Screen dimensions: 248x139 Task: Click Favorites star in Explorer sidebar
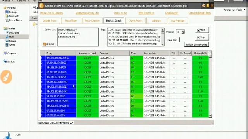pos(5,8)
